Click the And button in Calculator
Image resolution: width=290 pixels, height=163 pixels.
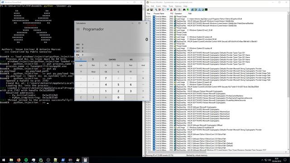[143, 65]
